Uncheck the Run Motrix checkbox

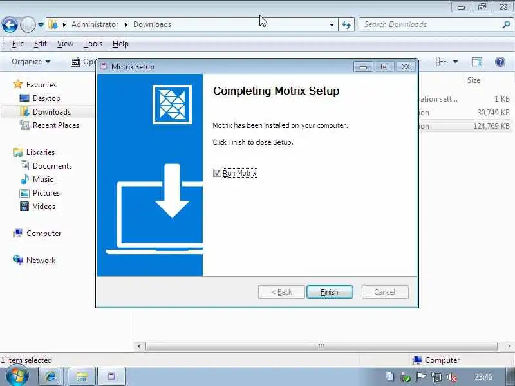pyautogui.click(x=217, y=172)
